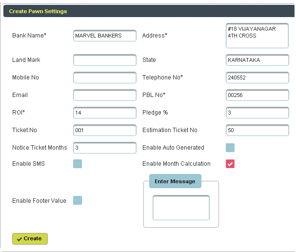The height and width of the screenshot is (252, 296).
Task: Click the Ticket No field
Action: coord(104,130)
